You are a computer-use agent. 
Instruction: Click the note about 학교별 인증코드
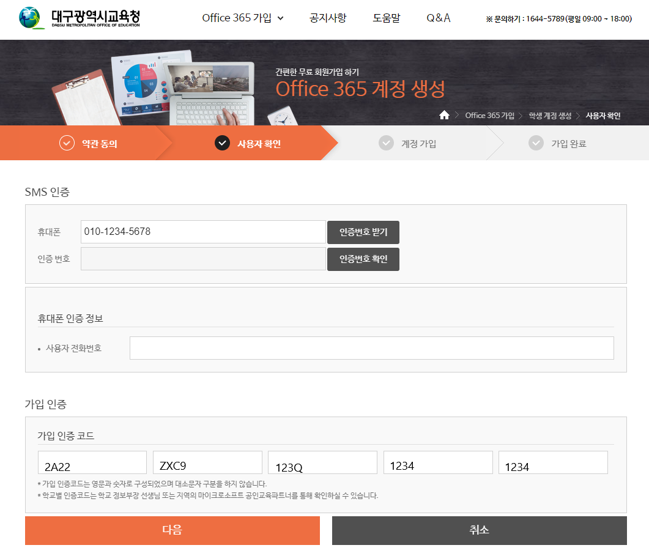208,495
